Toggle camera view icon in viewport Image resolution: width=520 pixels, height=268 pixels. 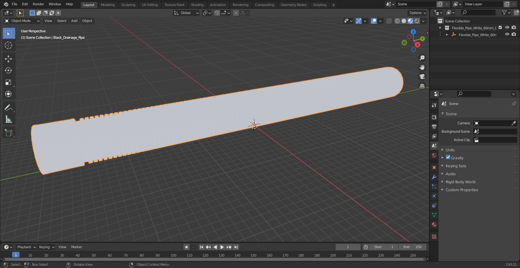[x=422, y=76]
